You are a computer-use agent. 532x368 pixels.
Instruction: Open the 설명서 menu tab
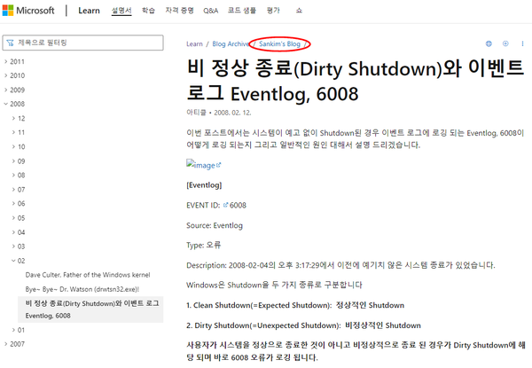click(121, 11)
